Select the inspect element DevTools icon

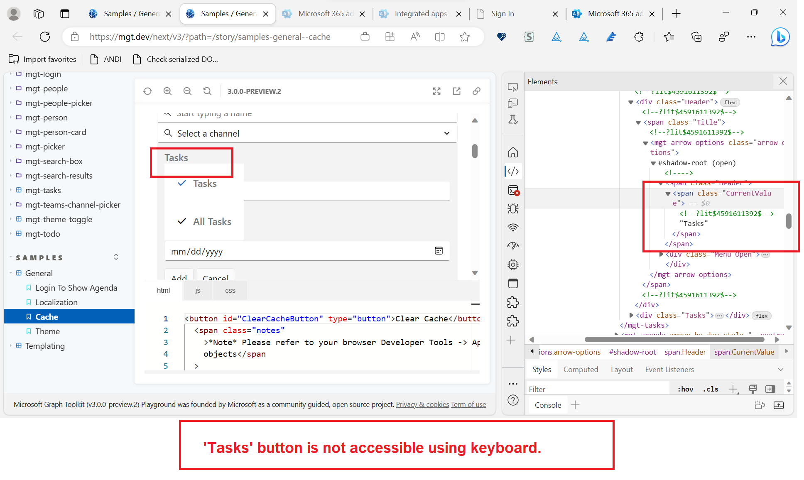point(513,87)
